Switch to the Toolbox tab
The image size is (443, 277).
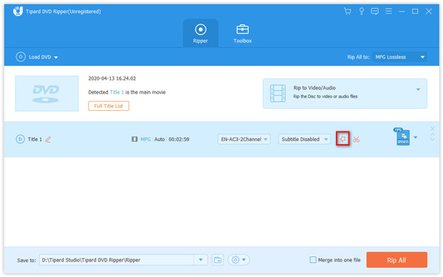242,34
